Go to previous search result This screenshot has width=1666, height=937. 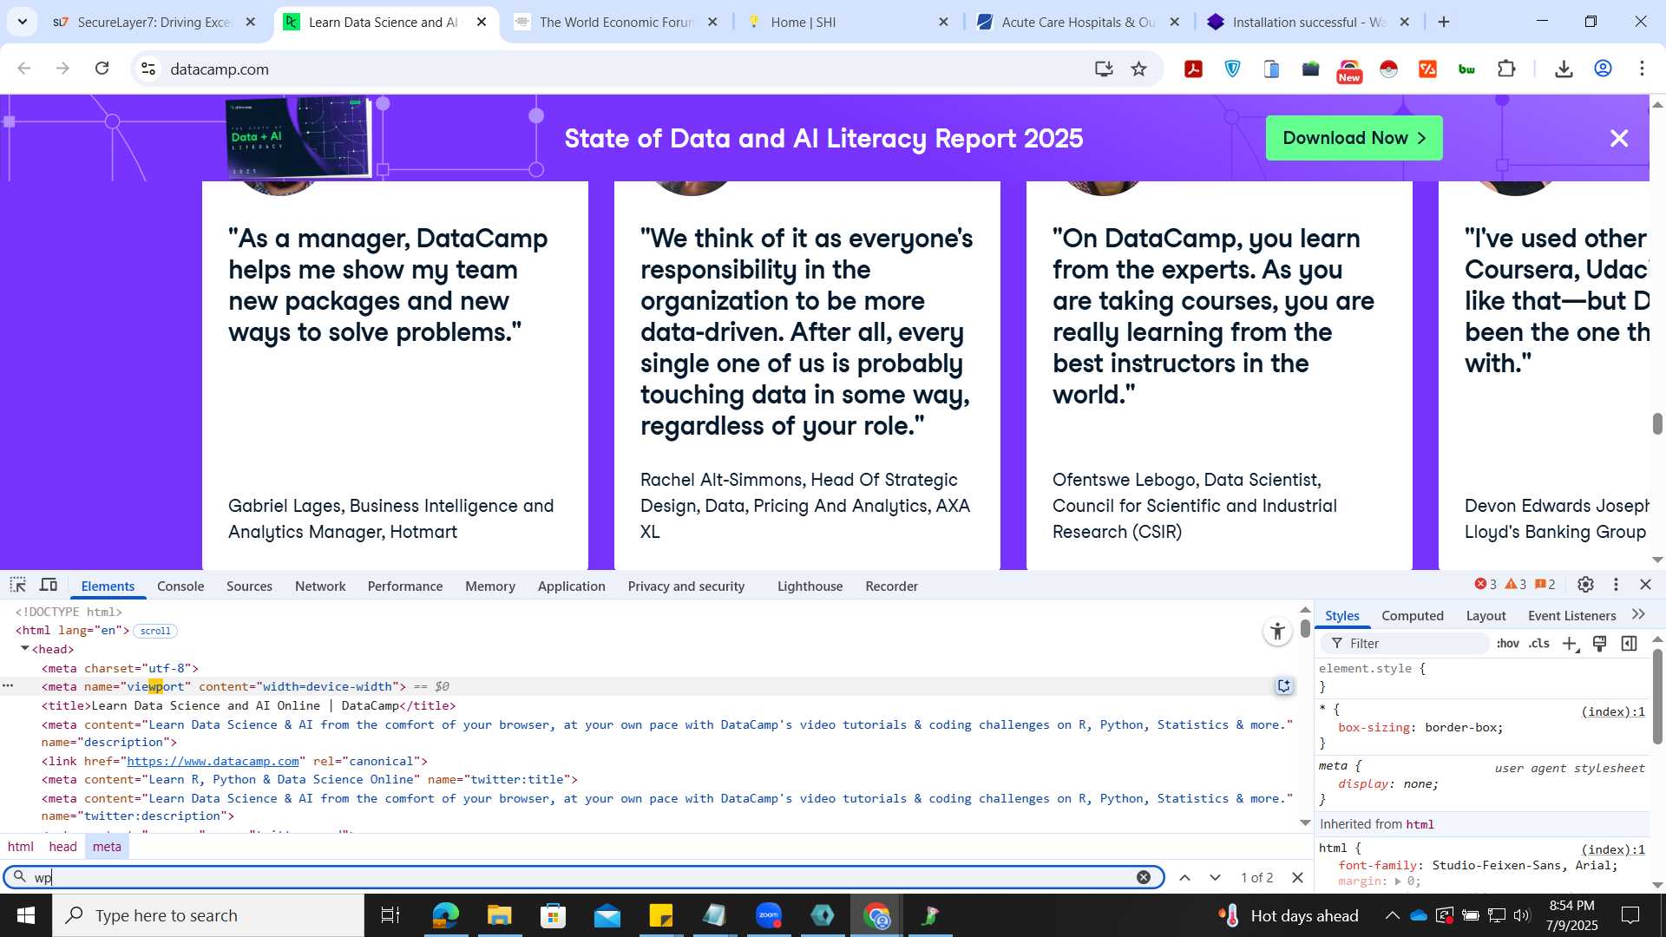pyautogui.click(x=1184, y=878)
